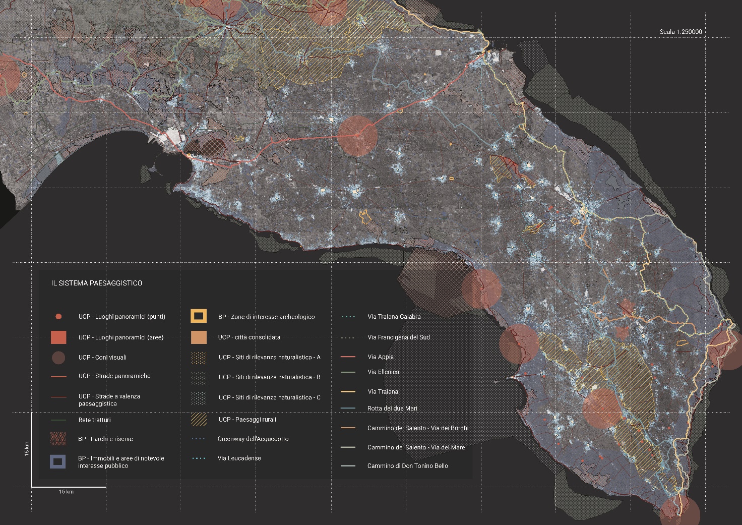Select the Paesaggi rurali diagonal-hatch icon
This screenshot has width=742, height=525.
tap(199, 419)
